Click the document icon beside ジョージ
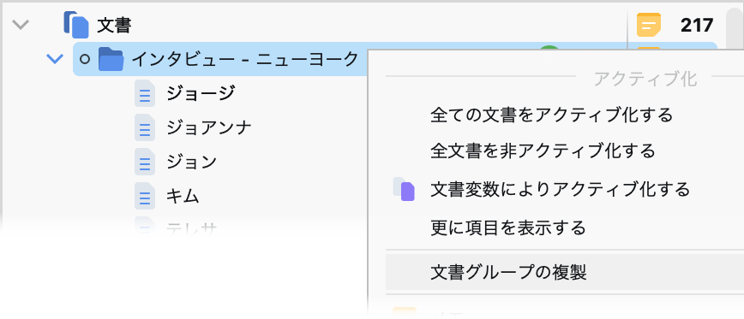The height and width of the screenshot is (319, 744). pyautogui.click(x=145, y=93)
